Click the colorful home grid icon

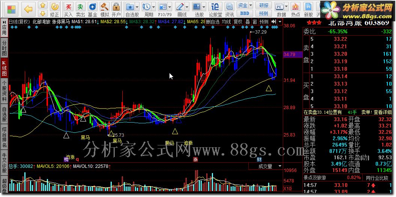(11, 9)
